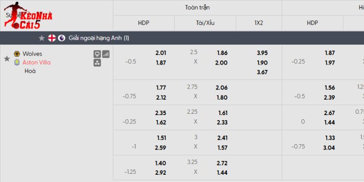Open the lineup formation icon

pos(97,63)
